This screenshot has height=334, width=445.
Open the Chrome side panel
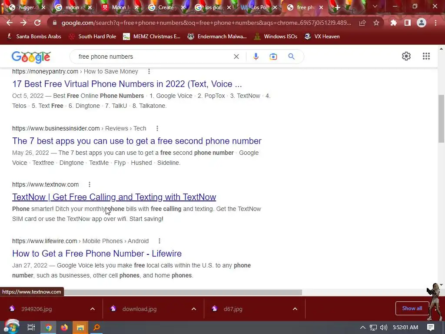click(x=408, y=23)
